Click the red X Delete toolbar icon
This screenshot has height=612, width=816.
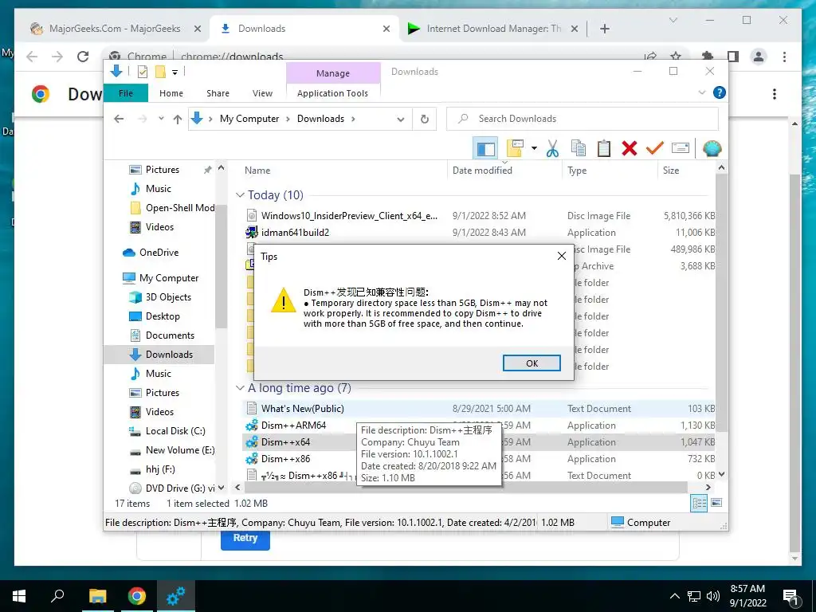coord(630,148)
